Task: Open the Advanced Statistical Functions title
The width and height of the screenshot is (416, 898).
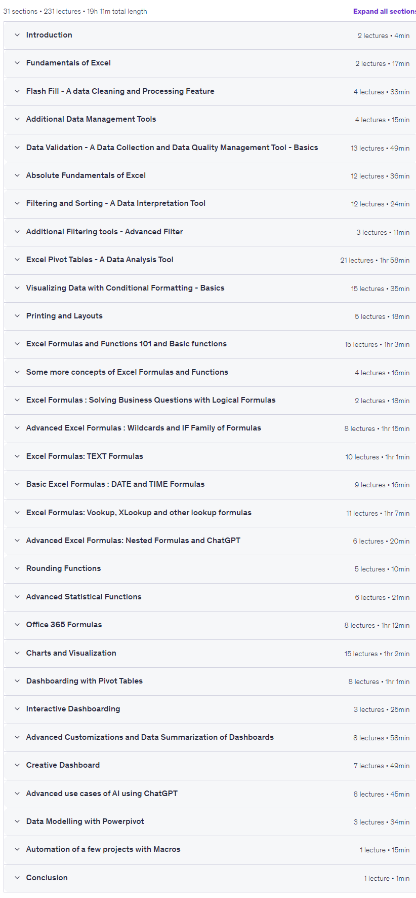Action: (84, 597)
